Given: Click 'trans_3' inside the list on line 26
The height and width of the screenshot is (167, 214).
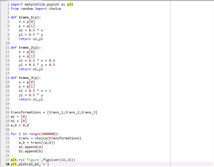Looking at the screenshot, I should (88, 112).
